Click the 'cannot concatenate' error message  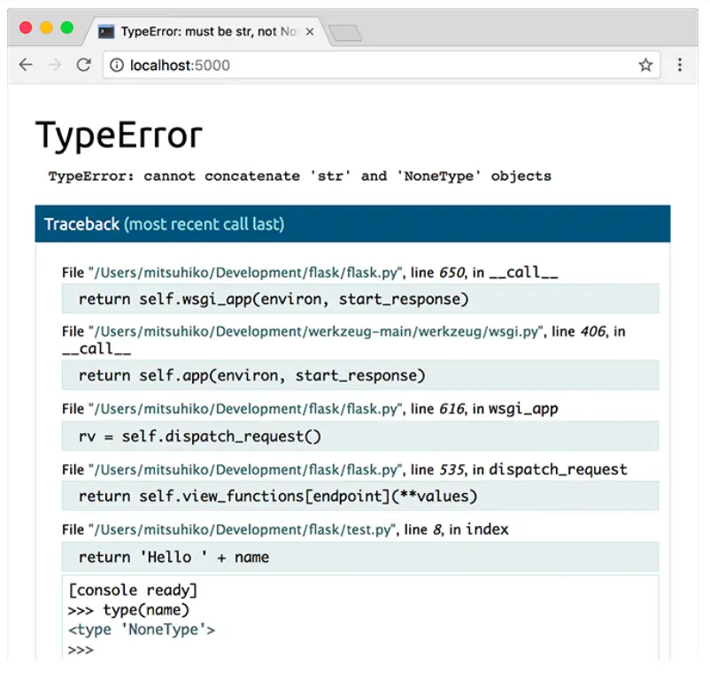click(x=300, y=176)
